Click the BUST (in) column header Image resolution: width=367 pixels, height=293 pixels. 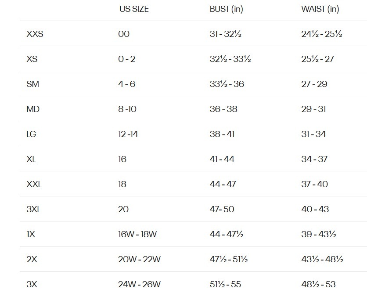pos(226,9)
